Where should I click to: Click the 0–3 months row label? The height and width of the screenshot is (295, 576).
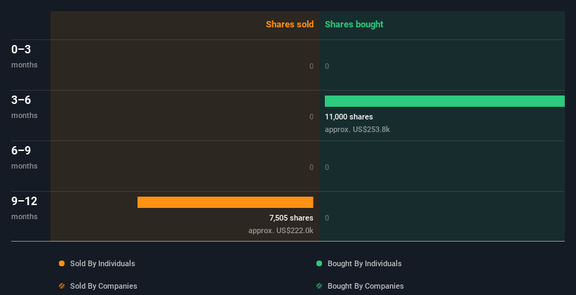[x=25, y=56]
